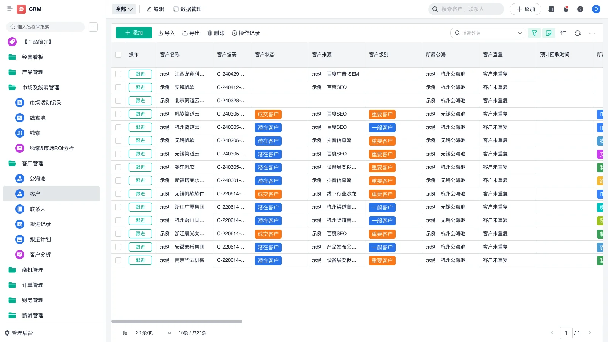This screenshot has width=608, height=342.
Task: Open the 【产品简介】 page icon
Action: 12,42
